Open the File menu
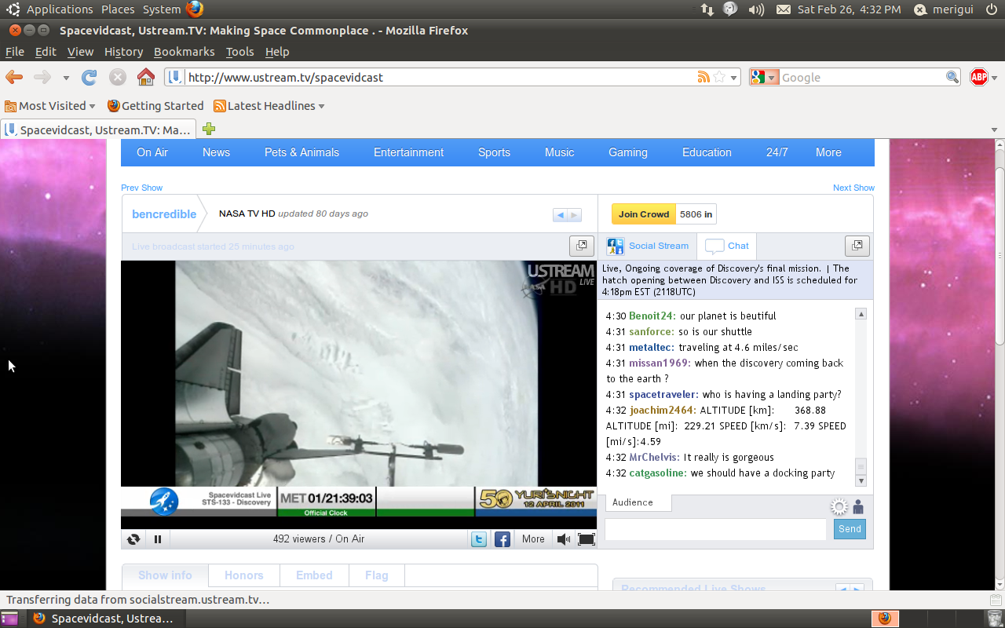The width and height of the screenshot is (1005, 628). (x=15, y=52)
